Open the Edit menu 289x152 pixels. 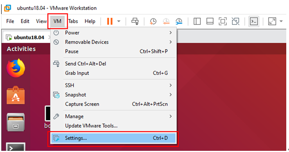coord(25,21)
